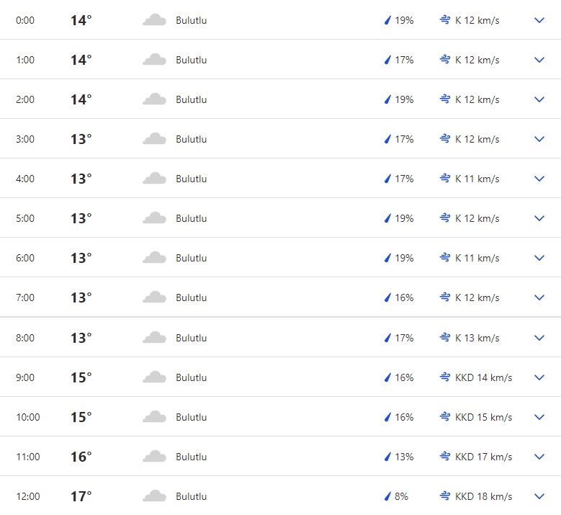This screenshot has height=515, width=561.
Task: Expand the 10:00 hourly details
Action: 539,417
